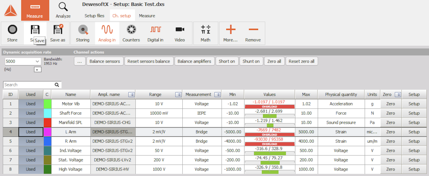Toggle Used state for Stat. Voltage
Screen dimensions: 429x176
[31, 160]
